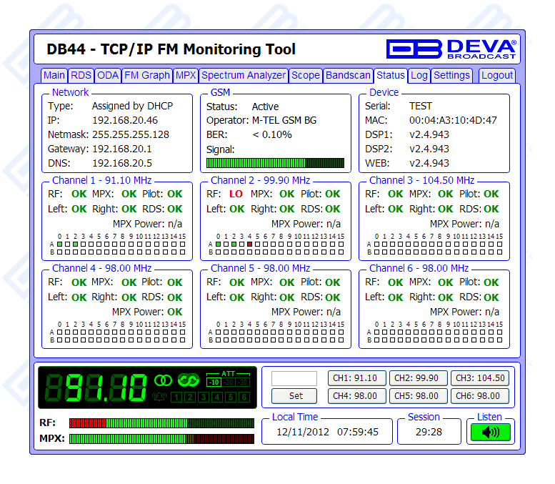Screen dimensions: 555x484
Task: Tune to preset CH3: 104.50
Action: pos(479,378)
